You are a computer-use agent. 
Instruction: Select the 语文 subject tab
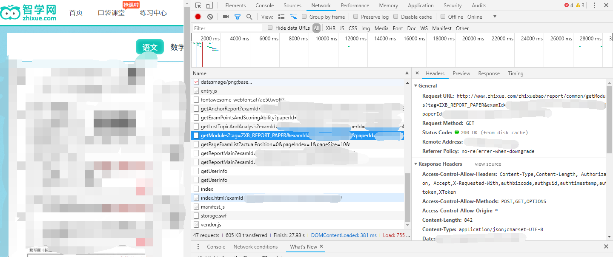coord(150,47)
